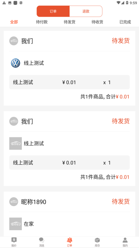The height and width of the screenshot is (248, 139).
Task: Switch to the 退款 refund segment
Action: pyautogui.click(x=86, y=11)
